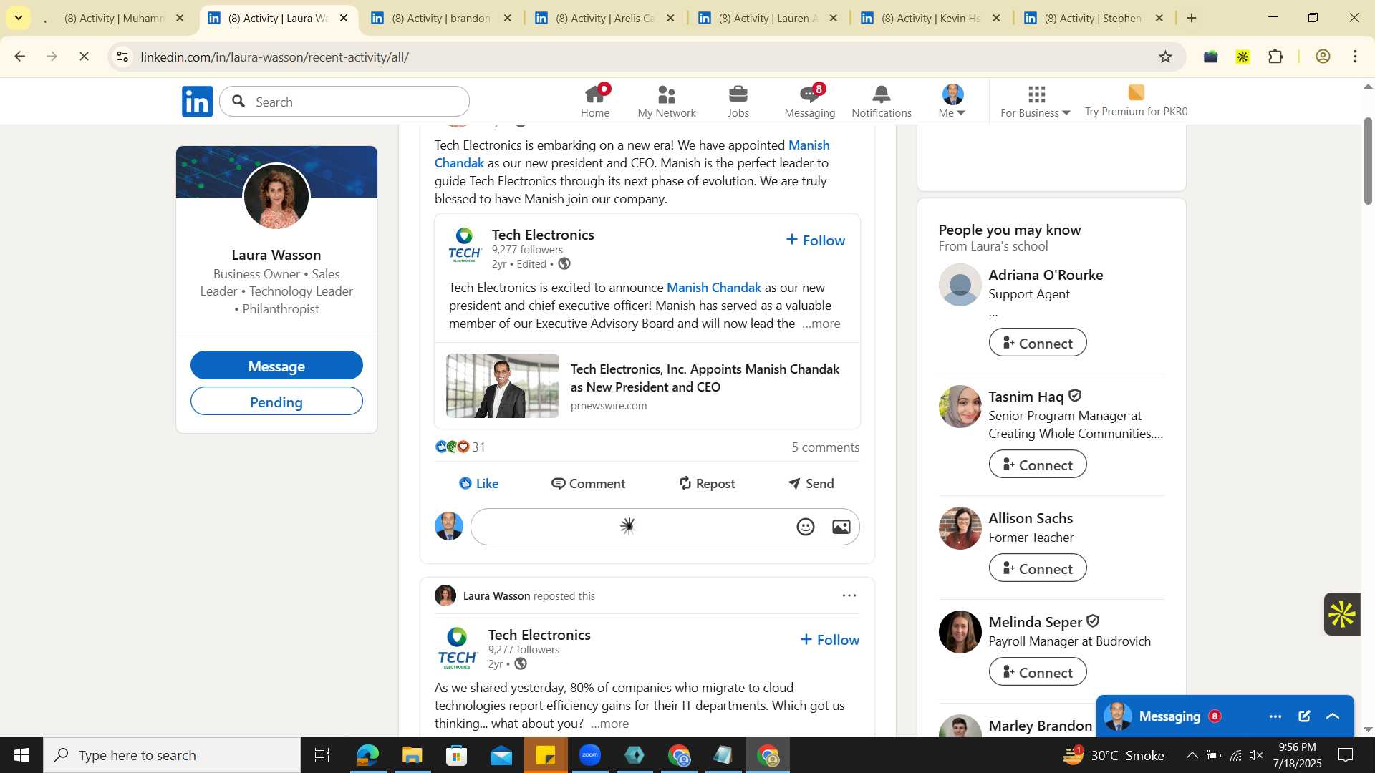
Task: Send the post via message
Action: (811, 483)
